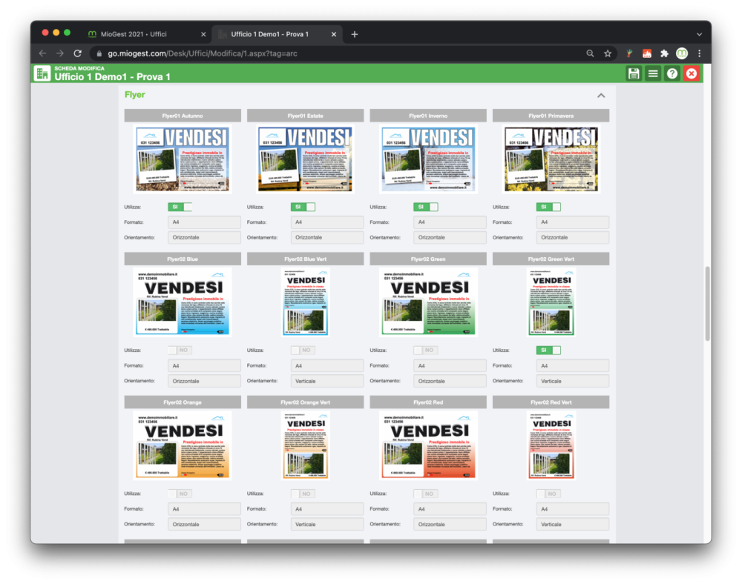Close the Ufficio 1 Demo1 - Prova 1 tab
This screenshot has width=742, height=584.
click(334, 34)
